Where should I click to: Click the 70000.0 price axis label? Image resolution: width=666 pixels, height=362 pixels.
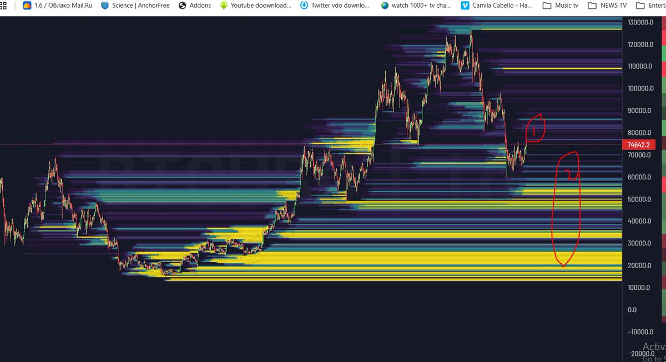click(x=640, y=155)
